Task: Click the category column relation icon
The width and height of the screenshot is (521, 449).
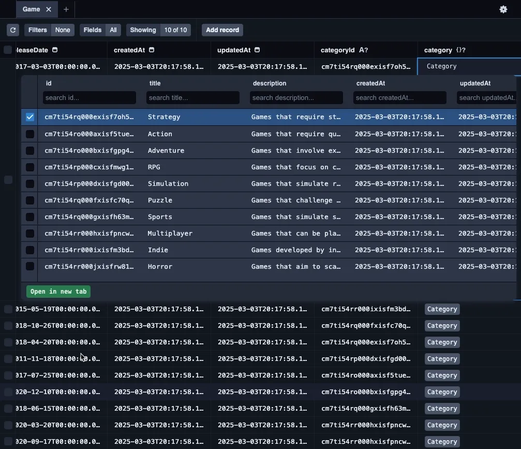Action: 460,50
